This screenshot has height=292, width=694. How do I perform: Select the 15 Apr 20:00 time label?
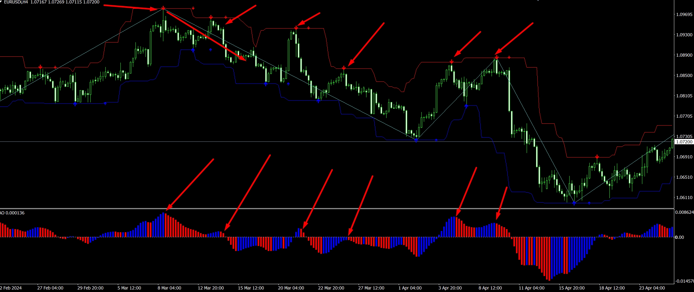[x=572, y=288]
